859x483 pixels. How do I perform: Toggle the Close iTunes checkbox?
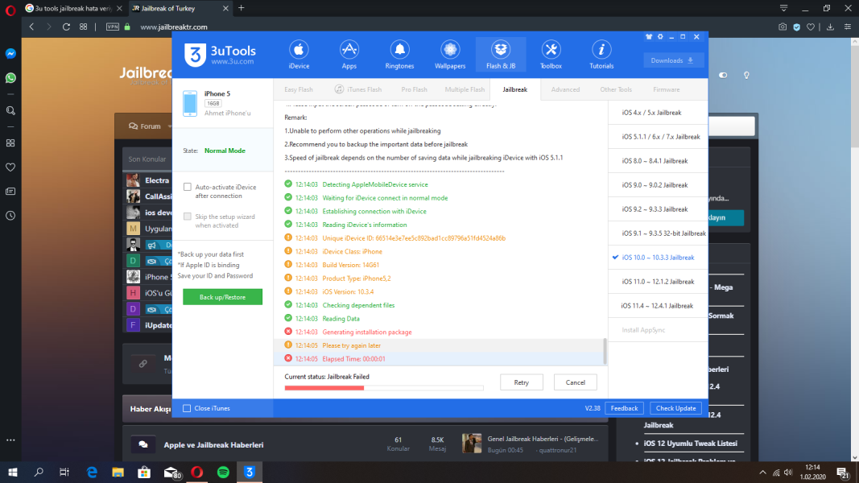point(188,408)
